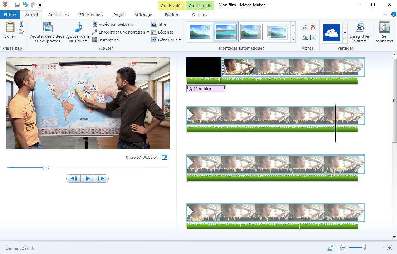Start Vidéo par webcam capture
The width and height of the screenshot is (397, 254).
click(112, 24)
